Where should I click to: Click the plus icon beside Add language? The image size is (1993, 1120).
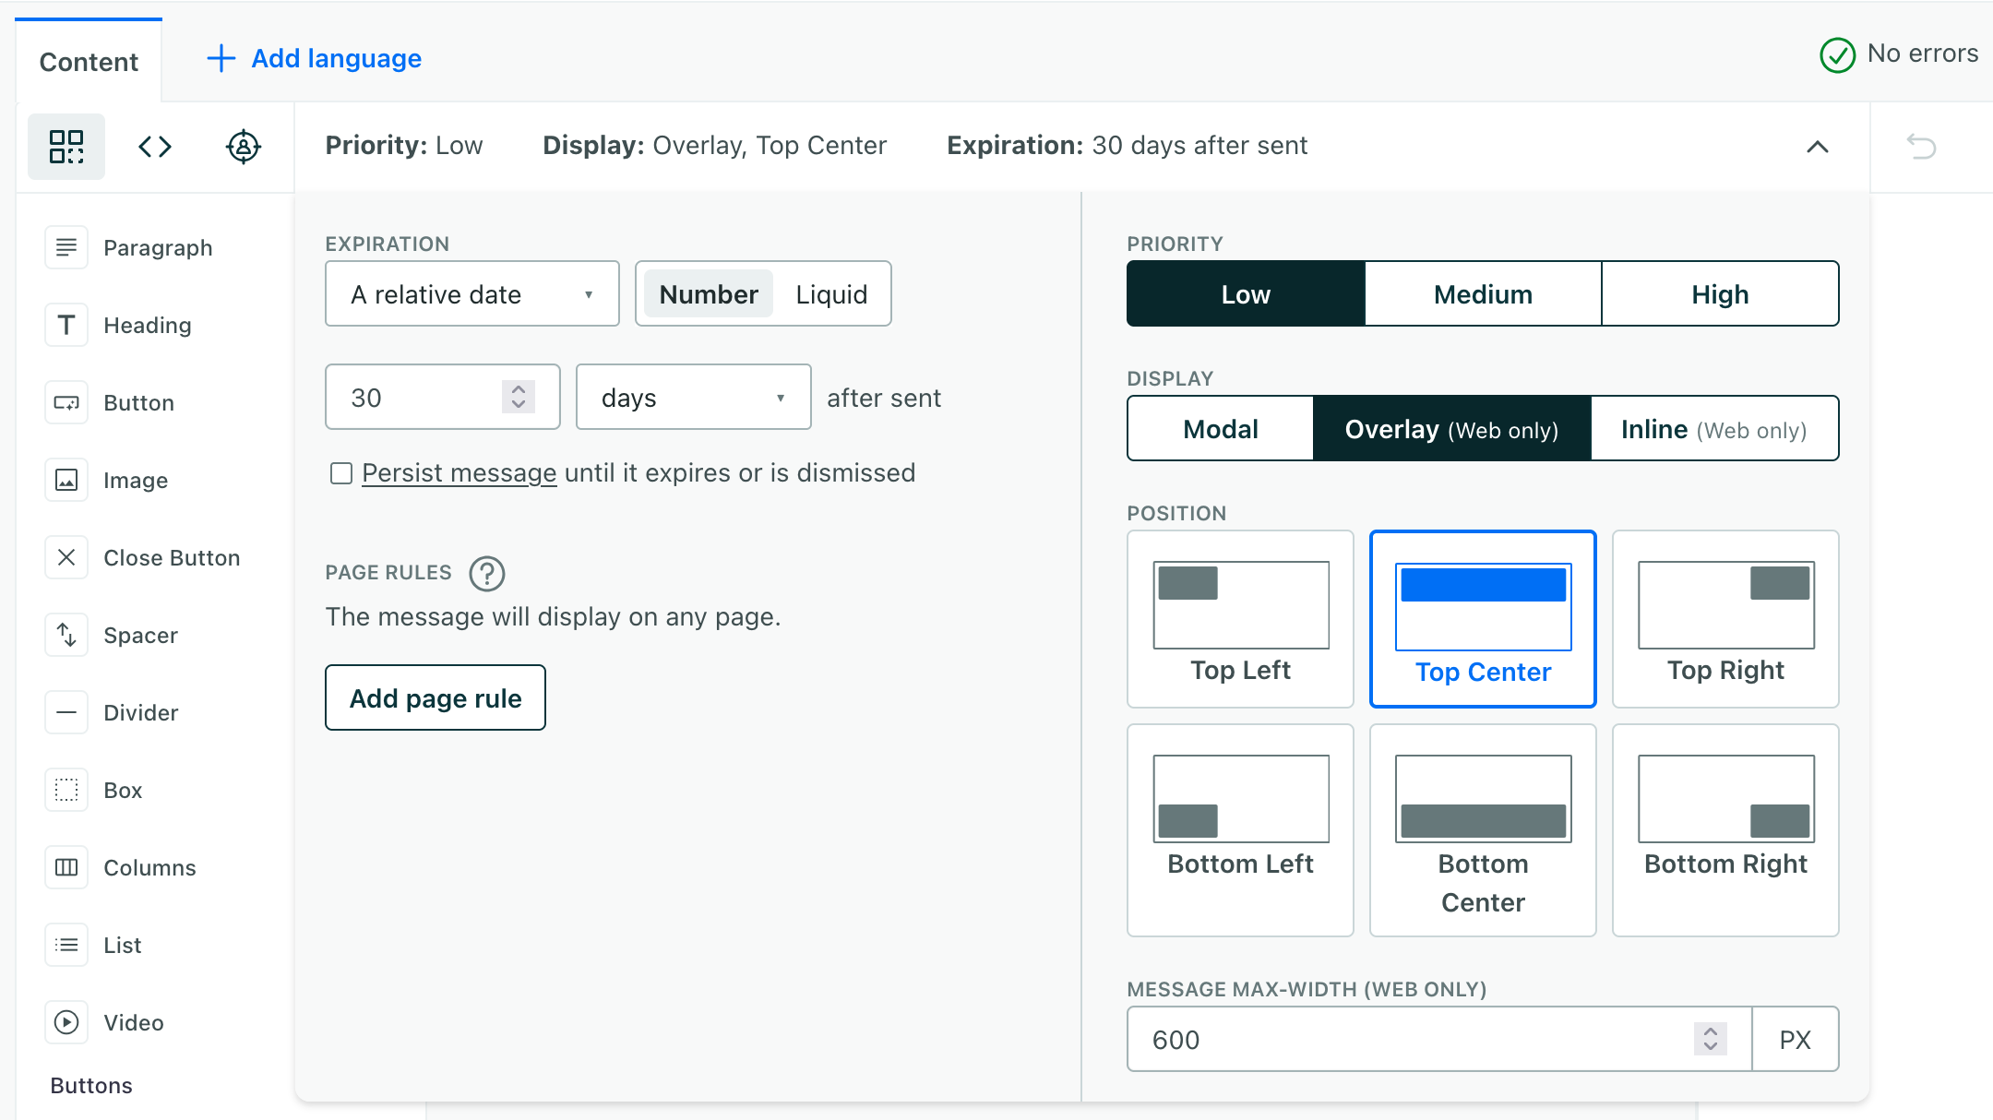tap(221, 58)
